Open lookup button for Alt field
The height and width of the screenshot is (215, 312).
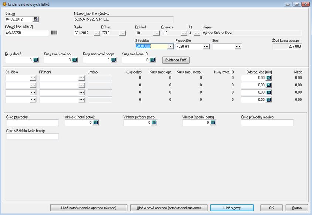pyautogui.click(x=197, y=33)
